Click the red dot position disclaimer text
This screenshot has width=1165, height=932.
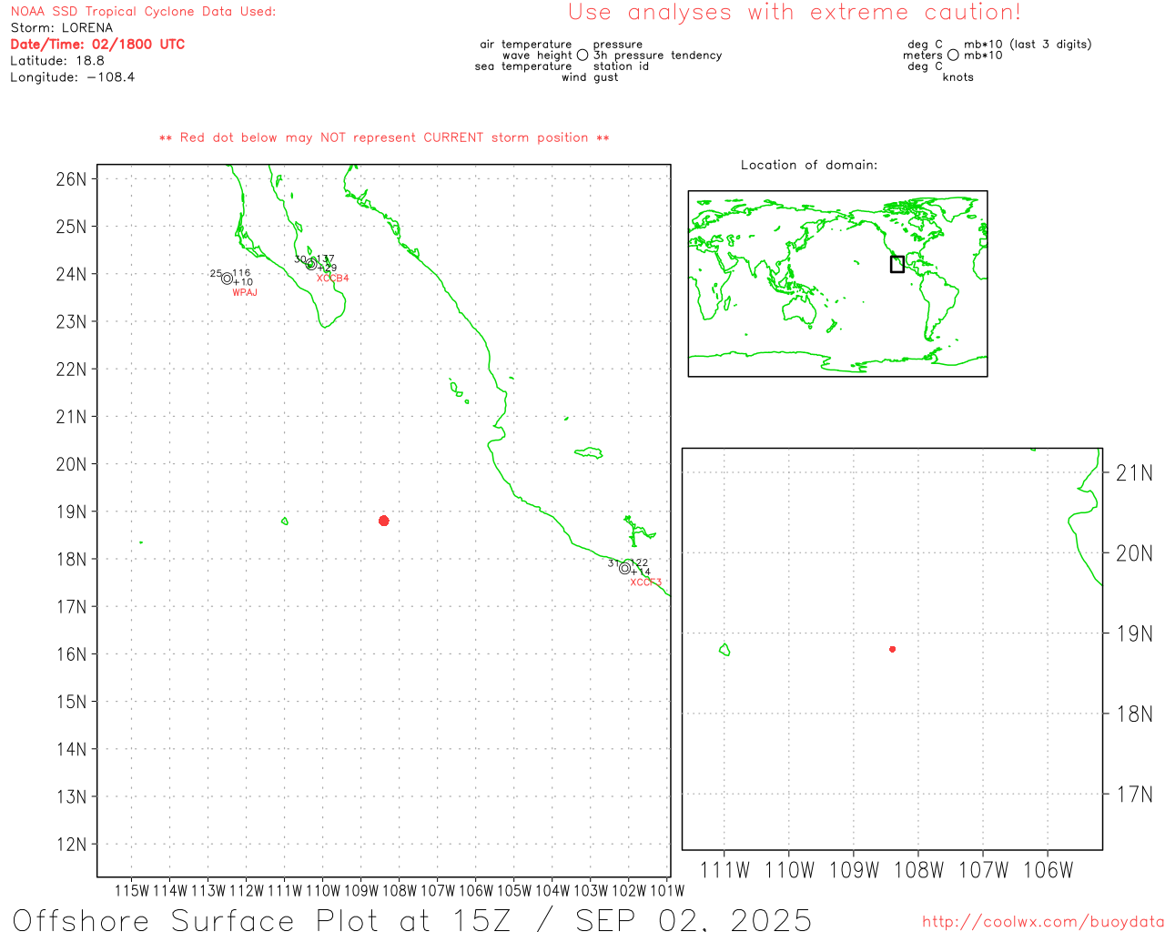384,137
